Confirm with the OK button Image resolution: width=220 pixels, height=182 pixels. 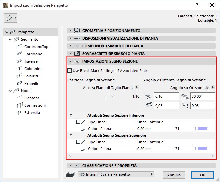pos(202,175)
